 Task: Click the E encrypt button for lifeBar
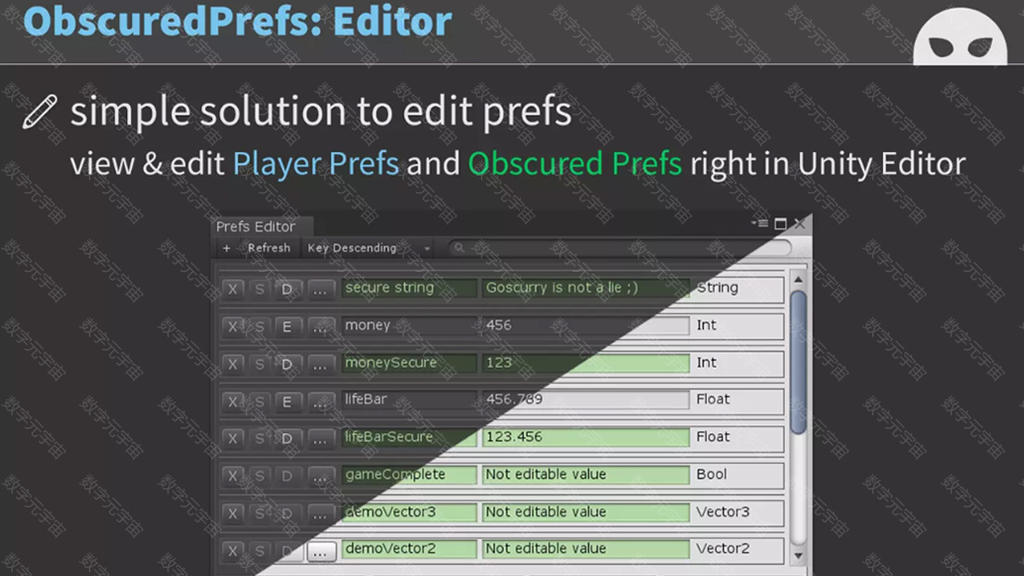click(x=286, y=402)
